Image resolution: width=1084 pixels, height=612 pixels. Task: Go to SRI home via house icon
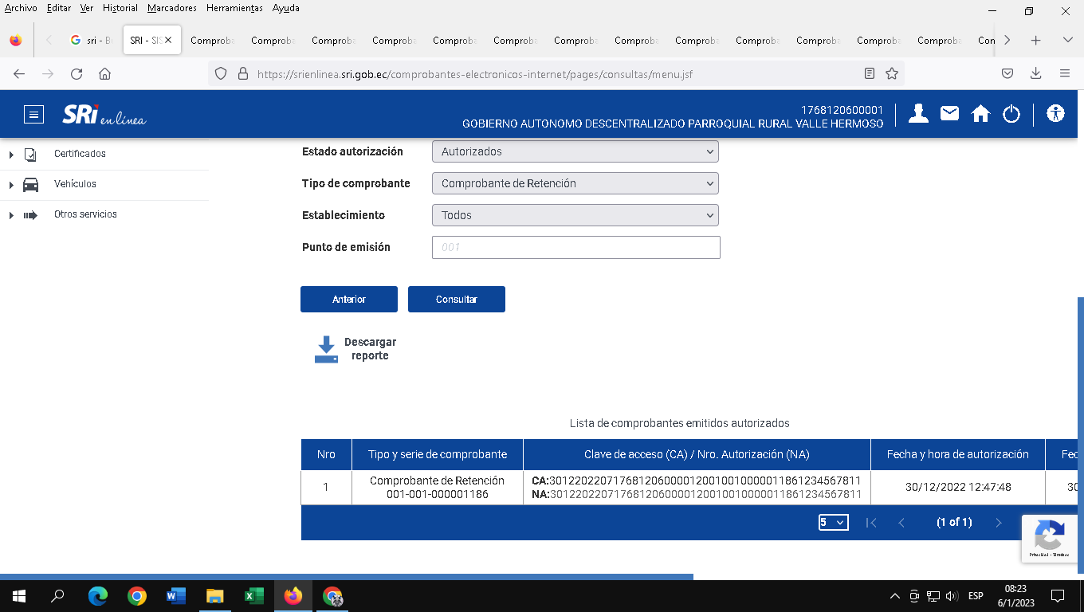point(980,114)
